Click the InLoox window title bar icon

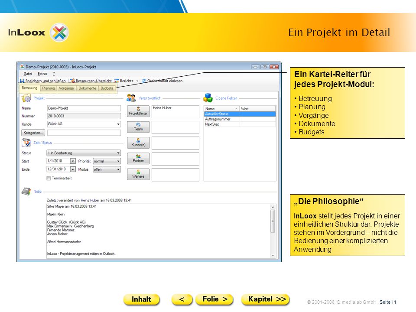click(22, 67)
